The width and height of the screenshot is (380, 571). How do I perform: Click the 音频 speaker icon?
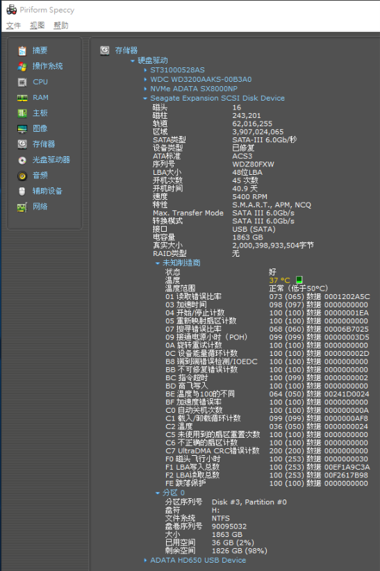click(22, 176)
